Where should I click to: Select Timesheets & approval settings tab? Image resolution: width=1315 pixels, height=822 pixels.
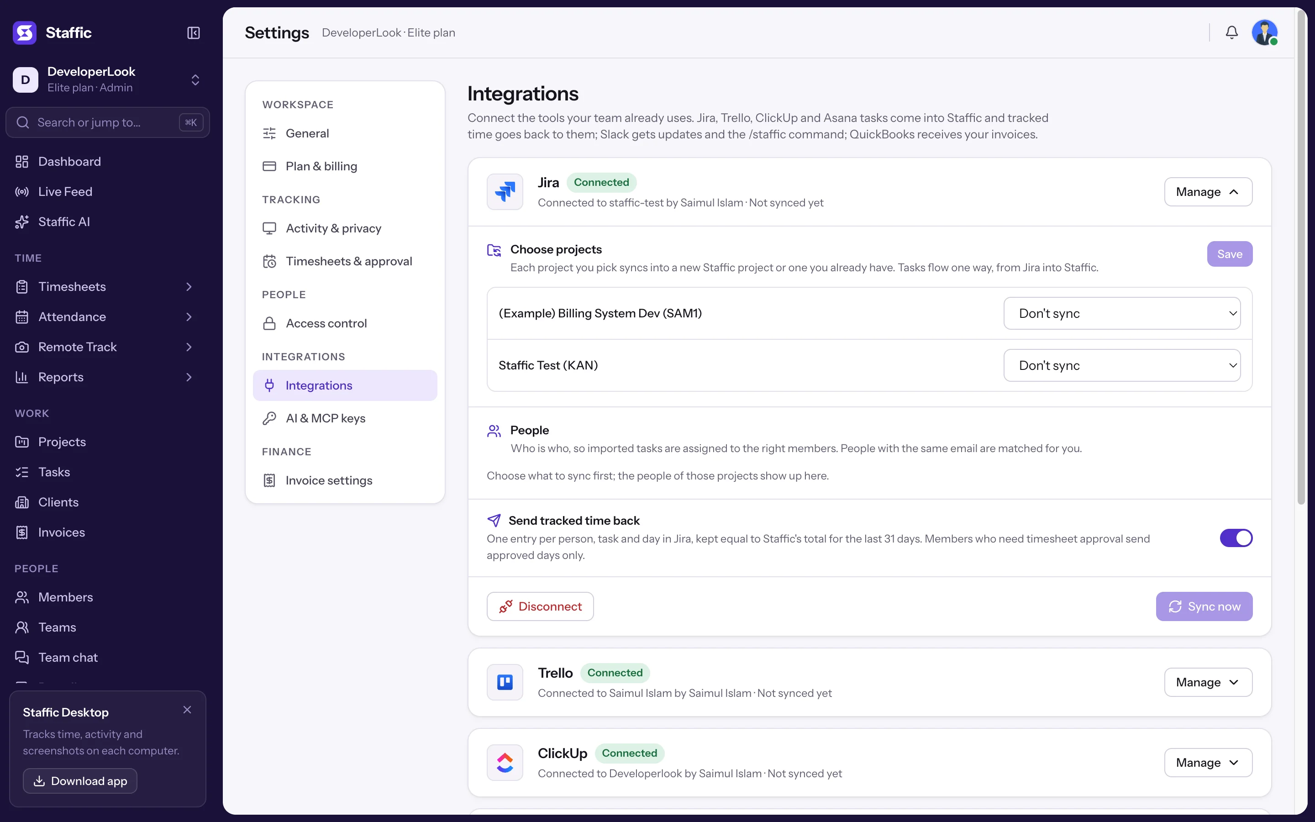click(x=345, y=262)
